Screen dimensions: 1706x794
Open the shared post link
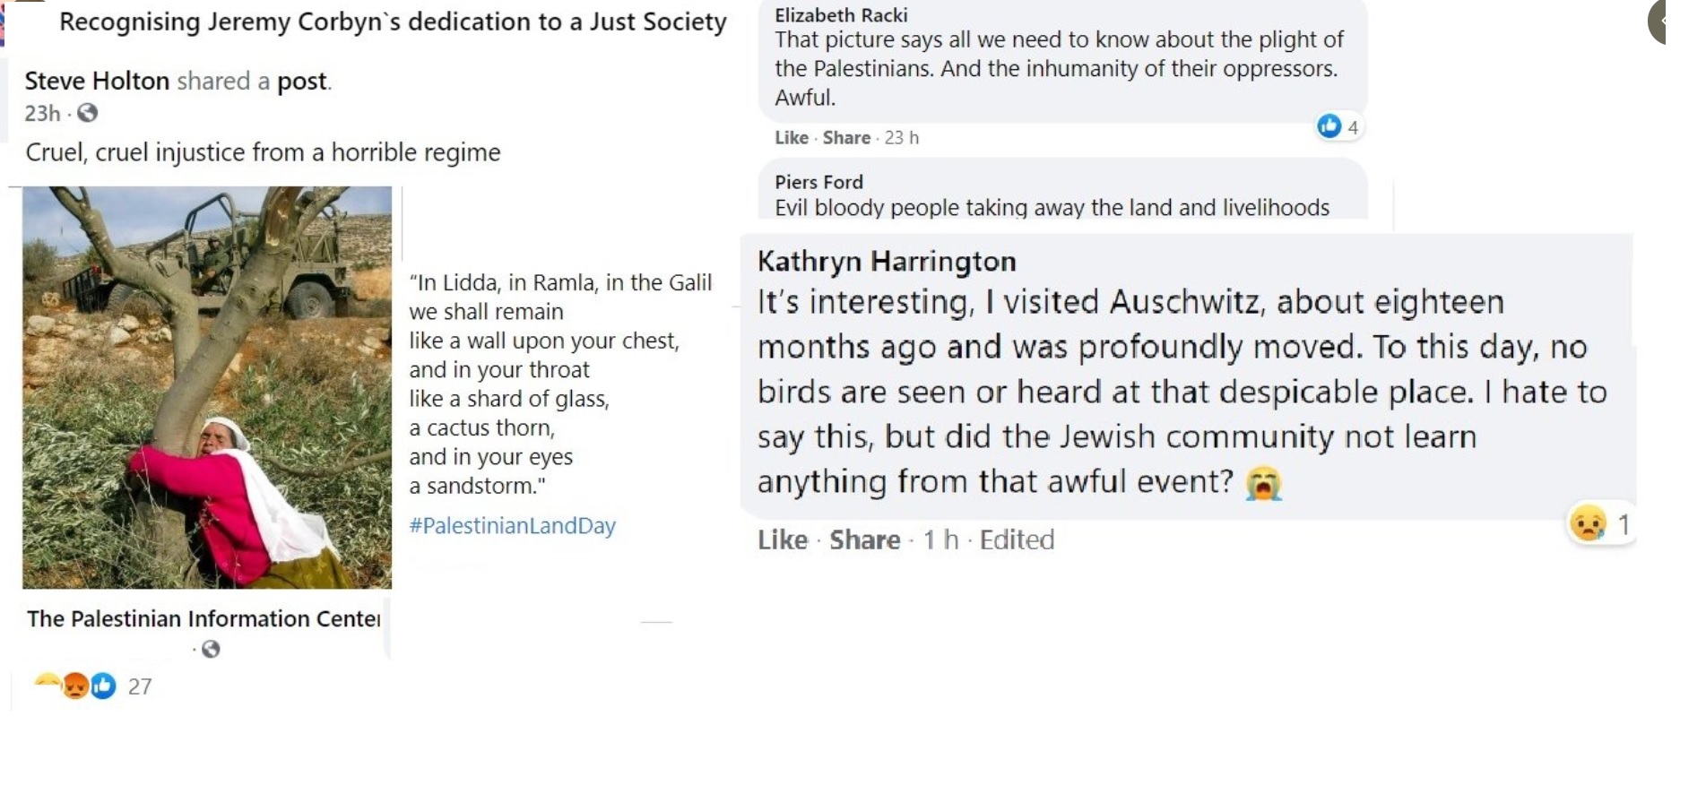[302, 82]
